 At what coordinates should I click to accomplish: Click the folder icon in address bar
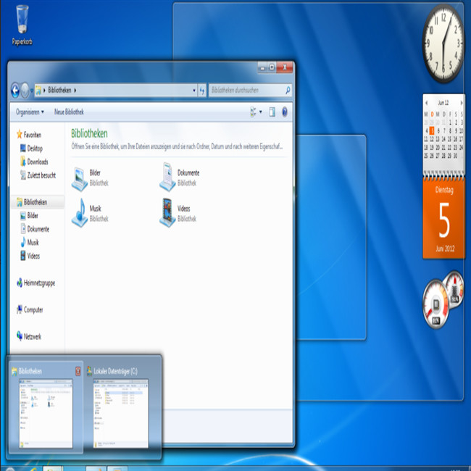[38, 91]
